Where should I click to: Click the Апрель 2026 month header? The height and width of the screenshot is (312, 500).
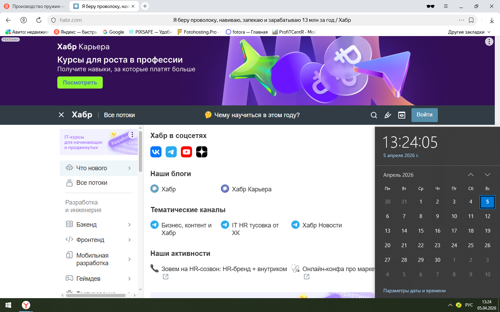(x=398, y=175)
